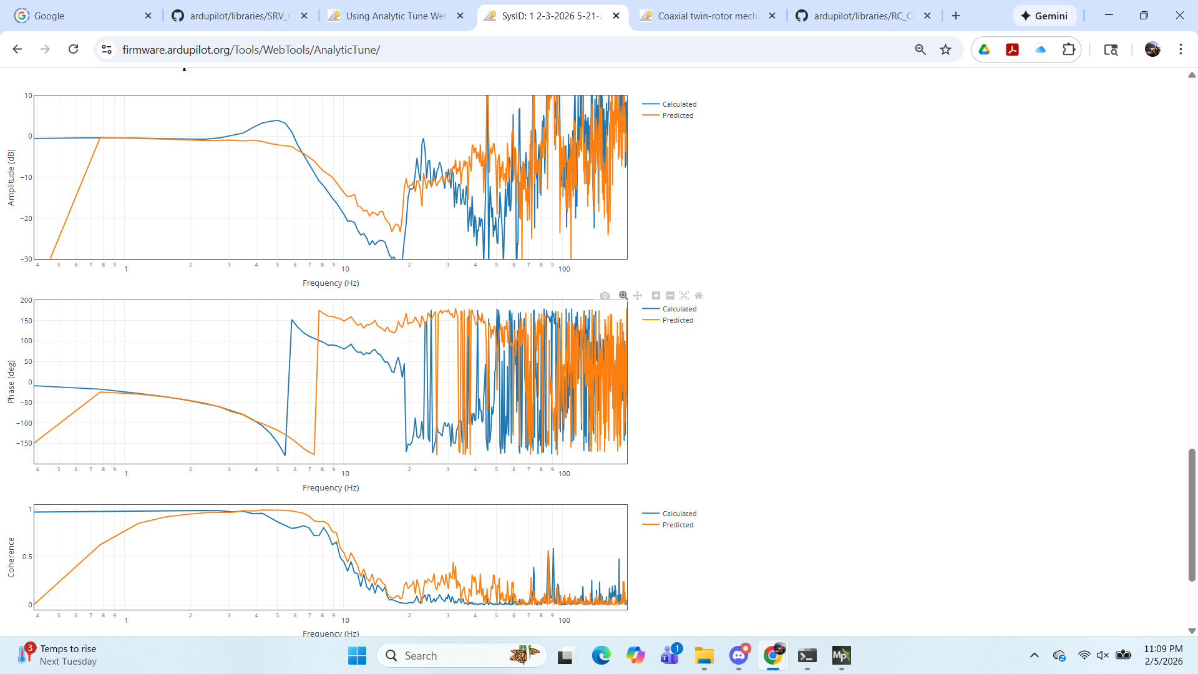Click the Gemini button
Viewport: 1198px width, 674px height.
(x=1045, y=16)
